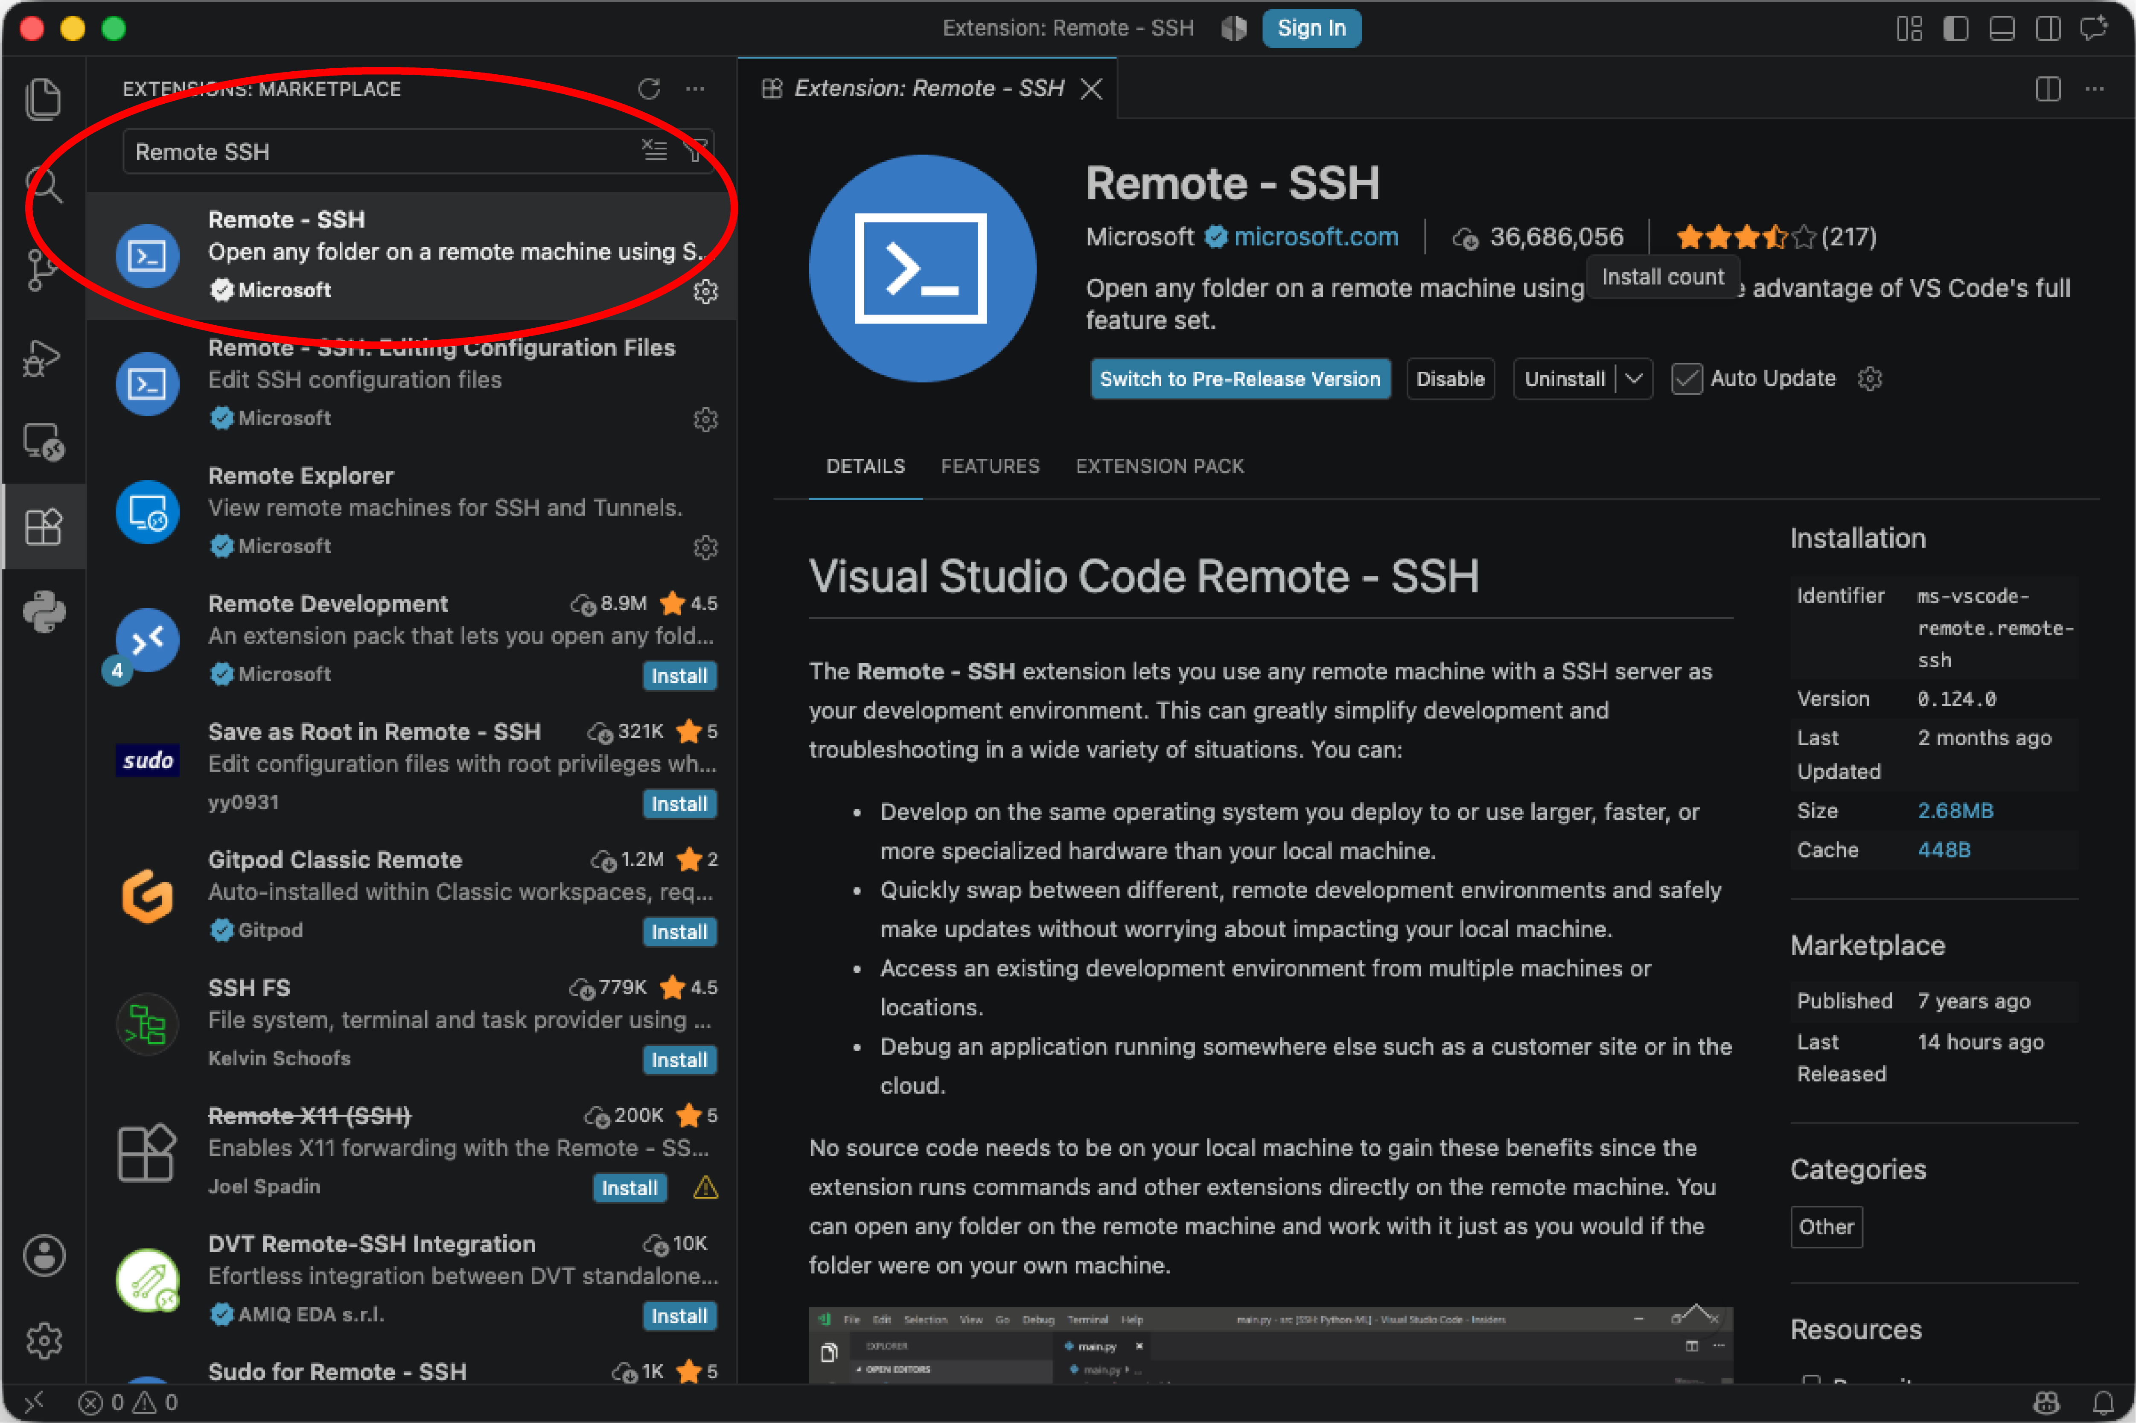Click the 2.68MB size link
Screen dimensions: 2136x1423
tap(1955, 811)
